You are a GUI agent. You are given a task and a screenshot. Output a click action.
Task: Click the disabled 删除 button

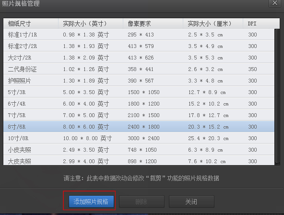click(x=142, y=202)
